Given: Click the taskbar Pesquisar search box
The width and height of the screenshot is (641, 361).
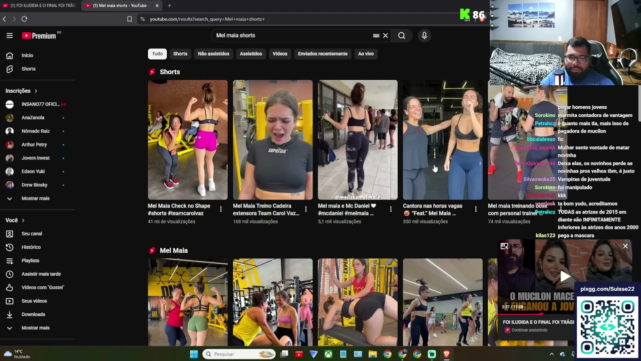Looking at the screenshot, I should 239,354.
